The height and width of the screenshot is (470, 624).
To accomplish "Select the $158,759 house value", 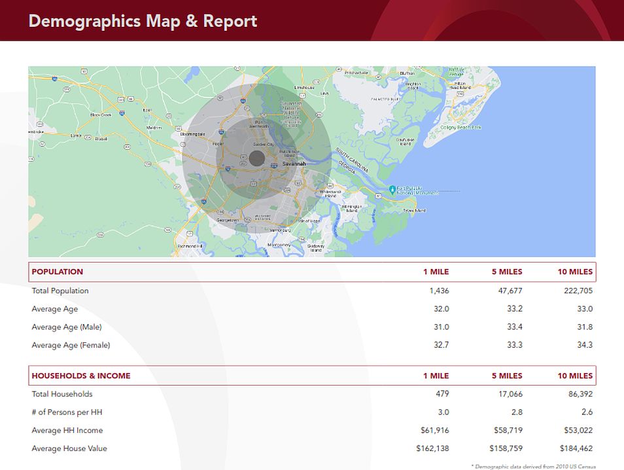I will coord(506,448).
